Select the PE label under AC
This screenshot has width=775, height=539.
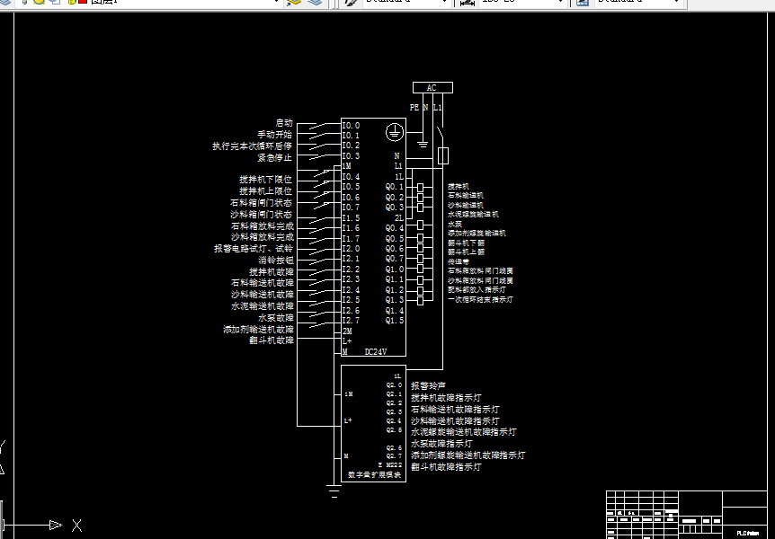(414, 107)
